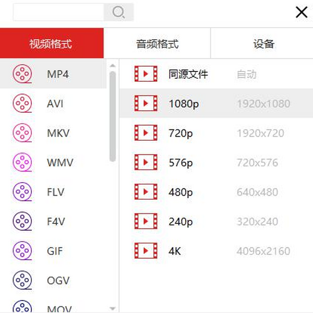Click the 720p filmstrip icon
Viewport: 313px width, 313px height.
[146, 133]
